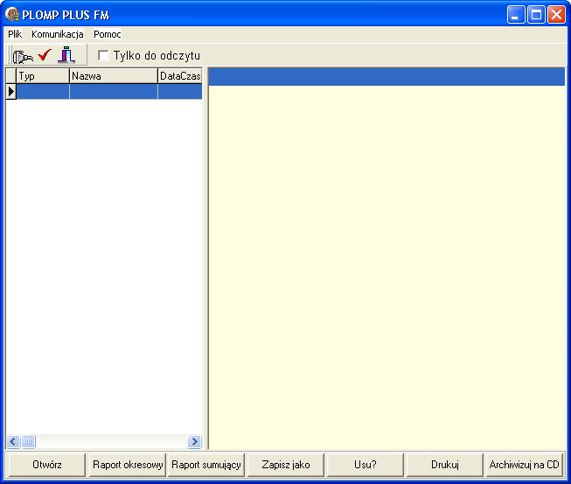Viewport: 571px width, 484px height.
Task: Click the Raport okresowy button
Action: (x=128, y=465)
